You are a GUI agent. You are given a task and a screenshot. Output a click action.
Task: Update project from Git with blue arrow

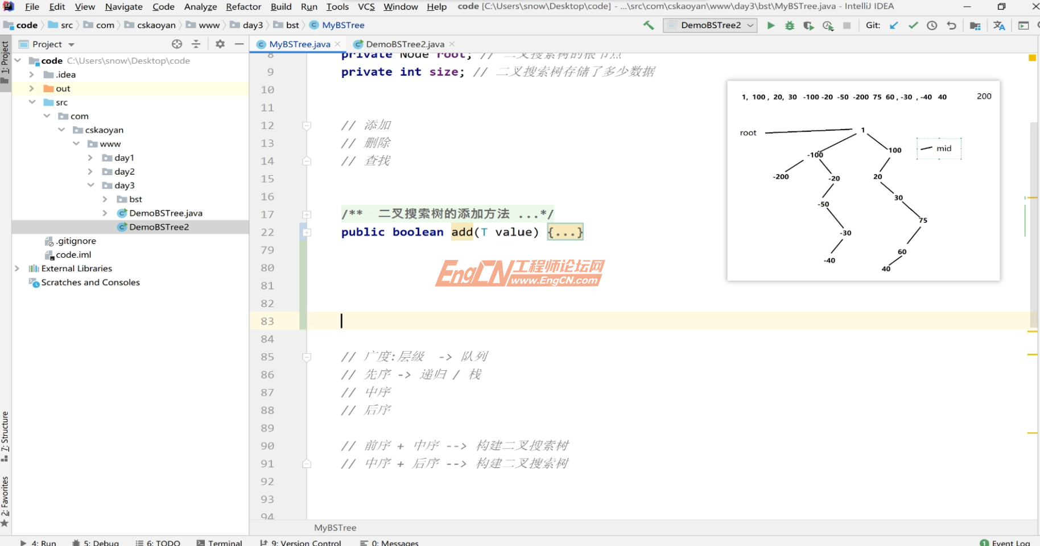click(894, 25)
